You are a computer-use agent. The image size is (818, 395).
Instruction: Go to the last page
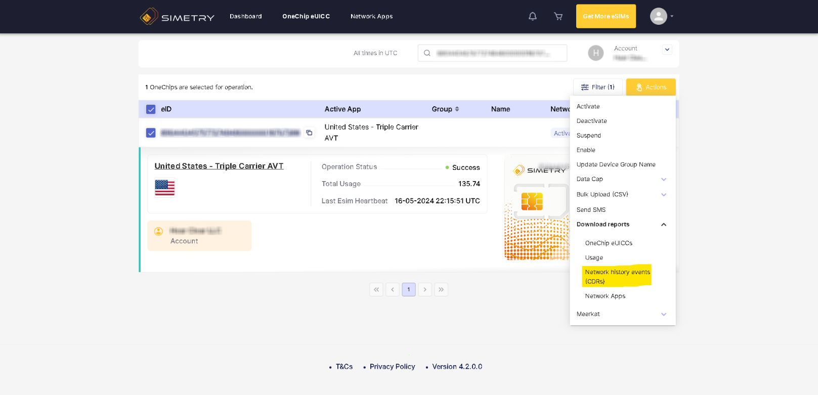pyautogui.click(x=441, y=289)
